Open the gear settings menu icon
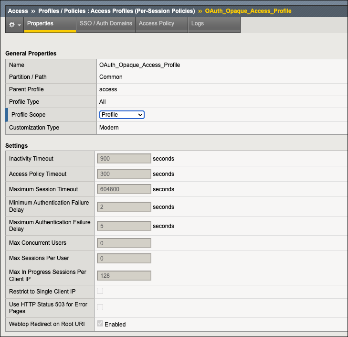This screenshot has width=348, height=337. (x=11, y=25)
